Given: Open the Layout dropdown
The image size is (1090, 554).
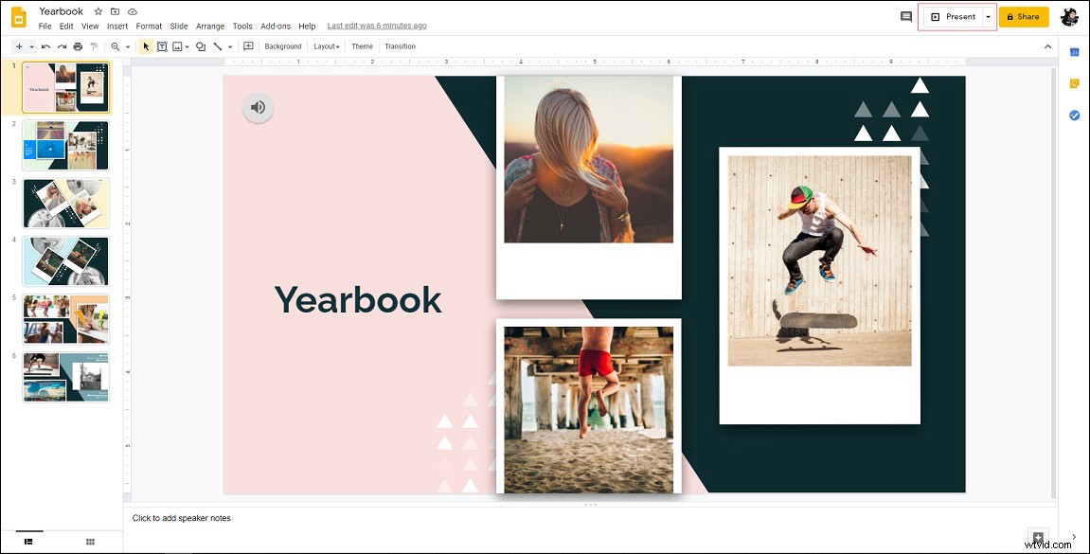Looking at the screenshot, I should click(x=326, y=45).
